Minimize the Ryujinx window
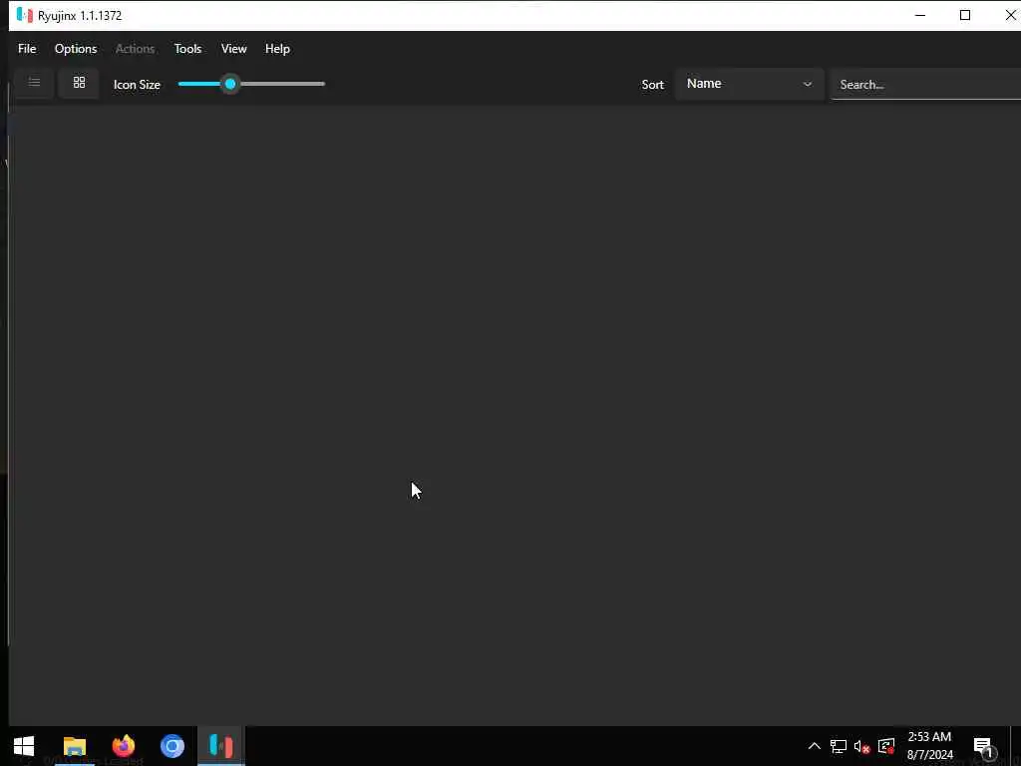The image size is (1021, 766). tap(920, 15)
